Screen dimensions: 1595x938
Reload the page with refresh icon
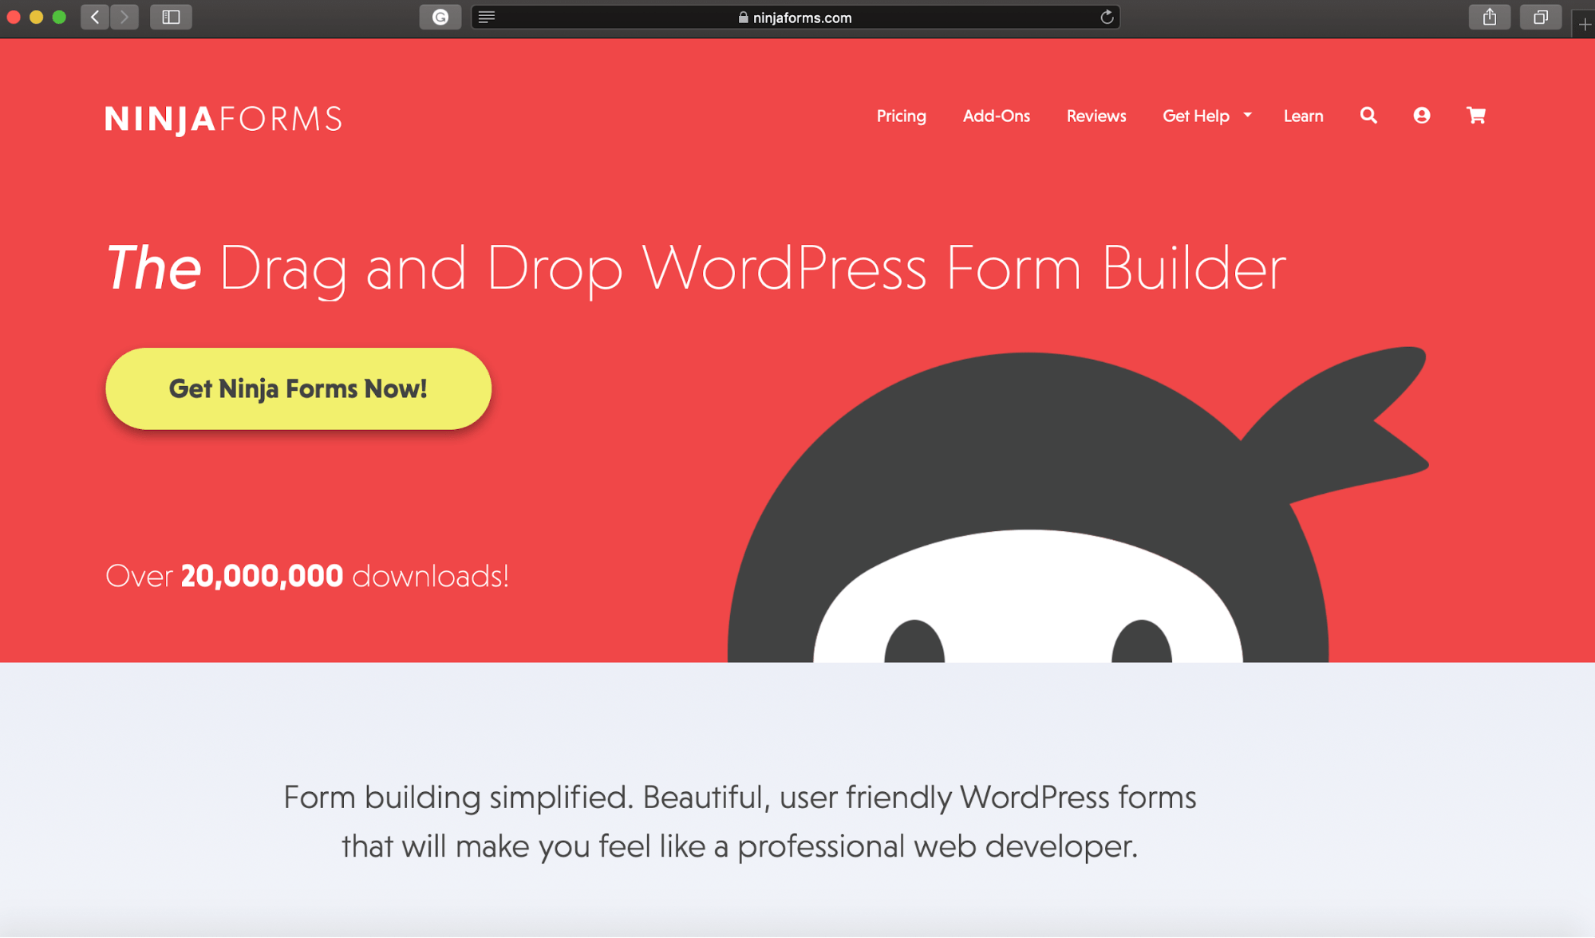1107,17
